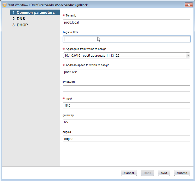Click the Address space to which to assign field

[126, 72]
